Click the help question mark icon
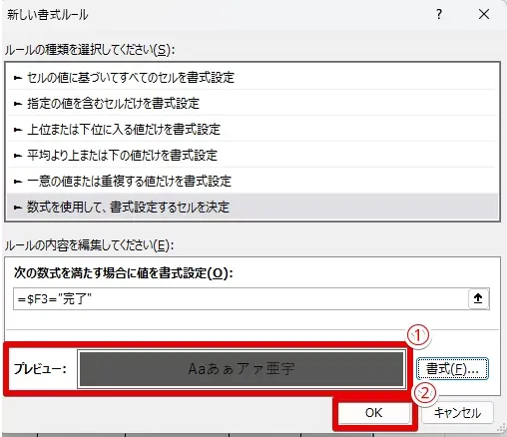The height and width of the screenshot is (437, 507). (439, 14)
